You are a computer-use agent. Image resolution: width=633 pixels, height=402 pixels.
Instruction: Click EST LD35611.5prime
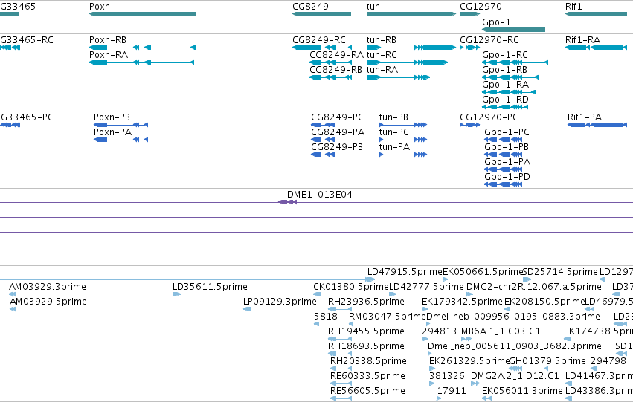pos(176,294)
